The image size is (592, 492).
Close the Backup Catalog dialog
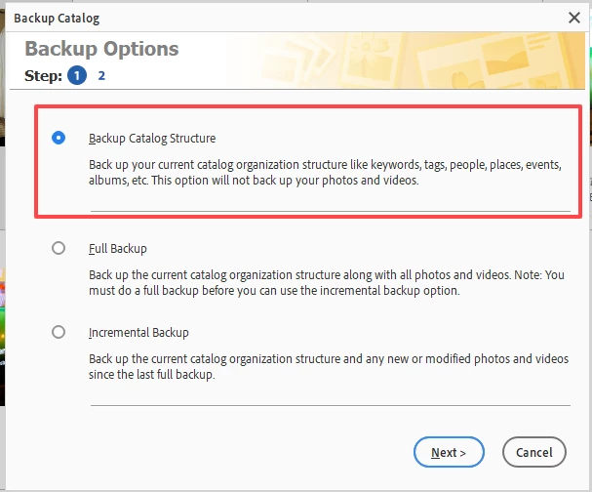pos(574,17)
